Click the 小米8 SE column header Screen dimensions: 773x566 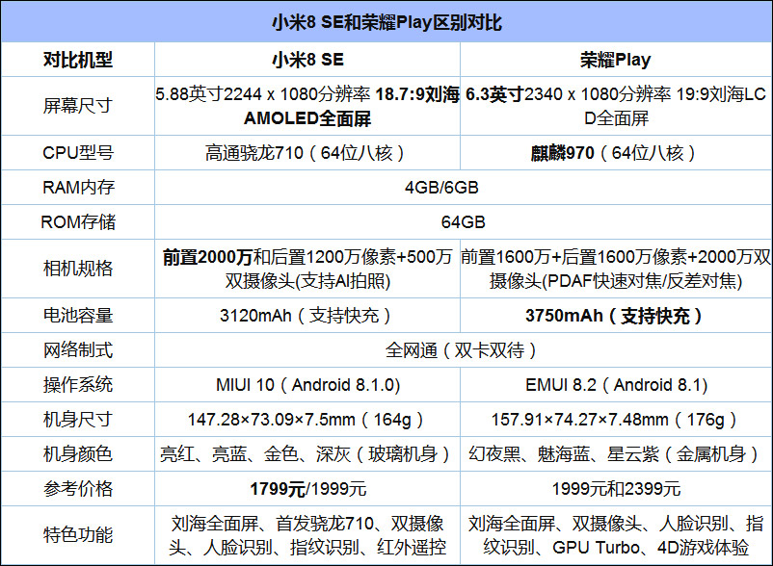tap(307, 60)
